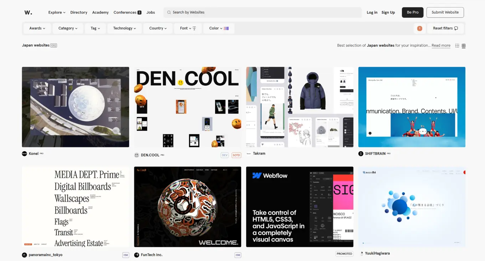Viewport: 485px width, 261px height.
Task: Click the PROMOTED badge under Webflow
Action: [344, 254]
